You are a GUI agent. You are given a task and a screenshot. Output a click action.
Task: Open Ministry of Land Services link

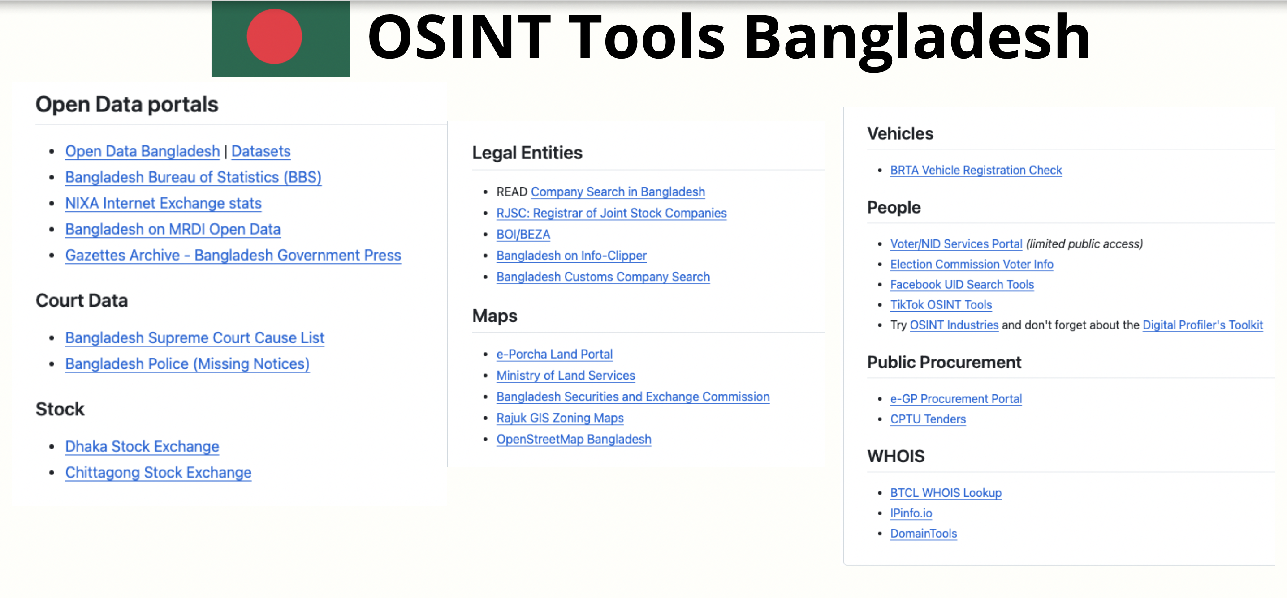pyautogui.click(x=566, y=376)
